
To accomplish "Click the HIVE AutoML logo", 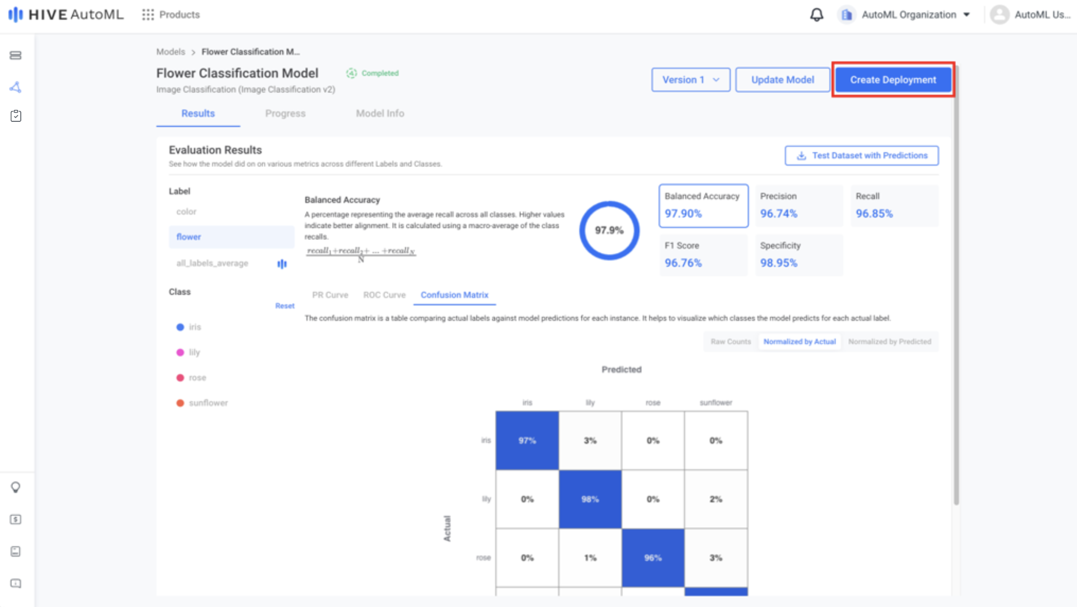I will 66,15.
